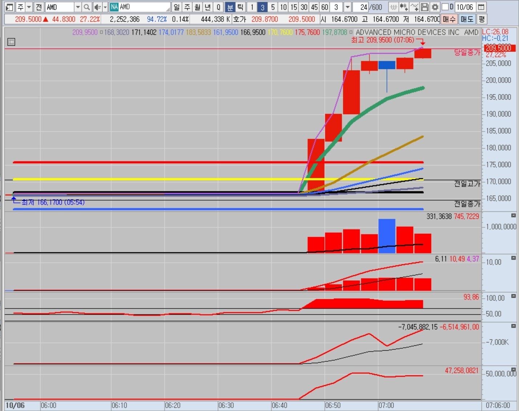This screenshot has height=411, width=519.
Task: Click small square before ADVANCED MICRO DEVICES
Action: (x=351, y=32)
